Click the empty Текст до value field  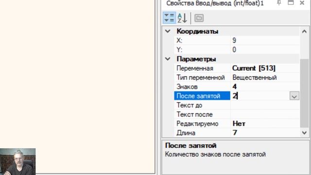[x=265, y=105]
